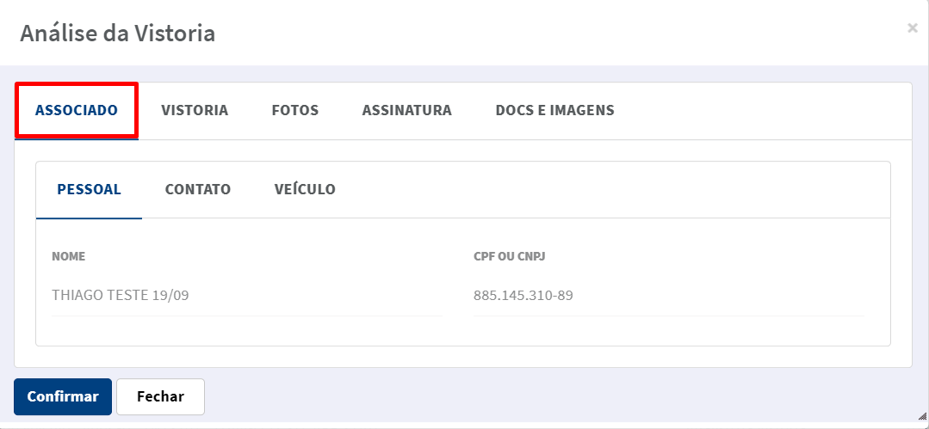The height and width of the screenshot is (429, 929).
Task: Click the Confirmar button
Action: [x=63, y=396]
